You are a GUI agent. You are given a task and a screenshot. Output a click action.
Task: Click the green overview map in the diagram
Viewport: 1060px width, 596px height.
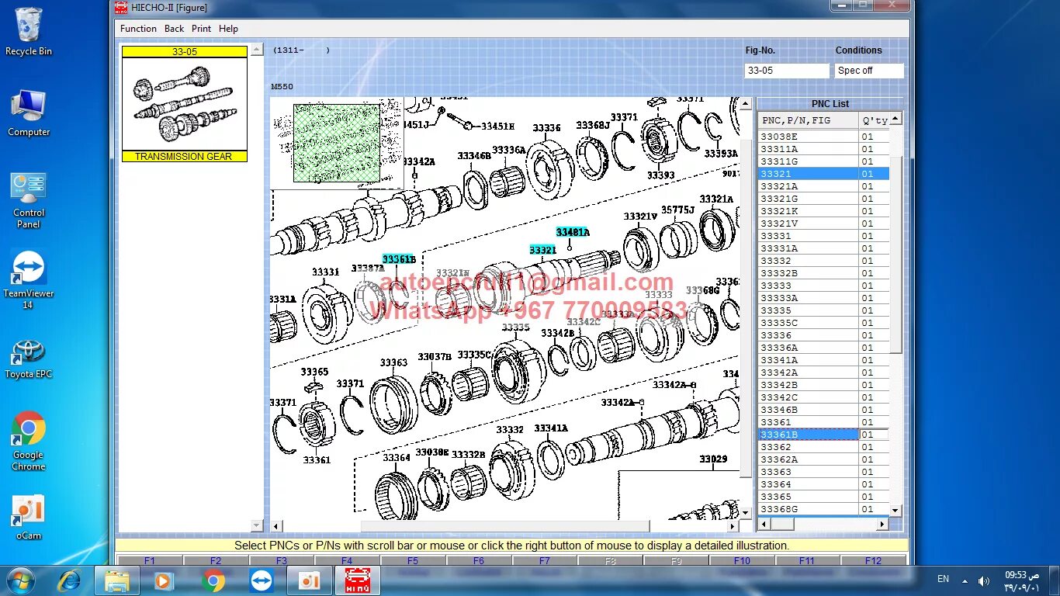click(x=337, y=143)
